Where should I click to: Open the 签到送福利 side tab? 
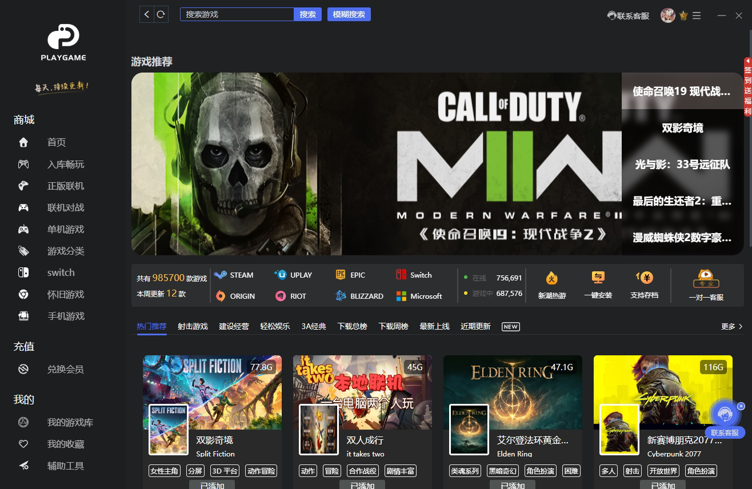[747, 87]
